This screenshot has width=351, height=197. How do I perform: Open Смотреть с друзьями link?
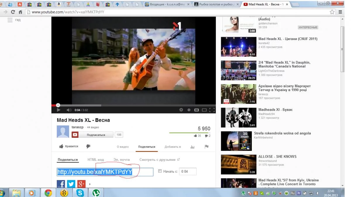pyautogui.click(x=159, y=160)
